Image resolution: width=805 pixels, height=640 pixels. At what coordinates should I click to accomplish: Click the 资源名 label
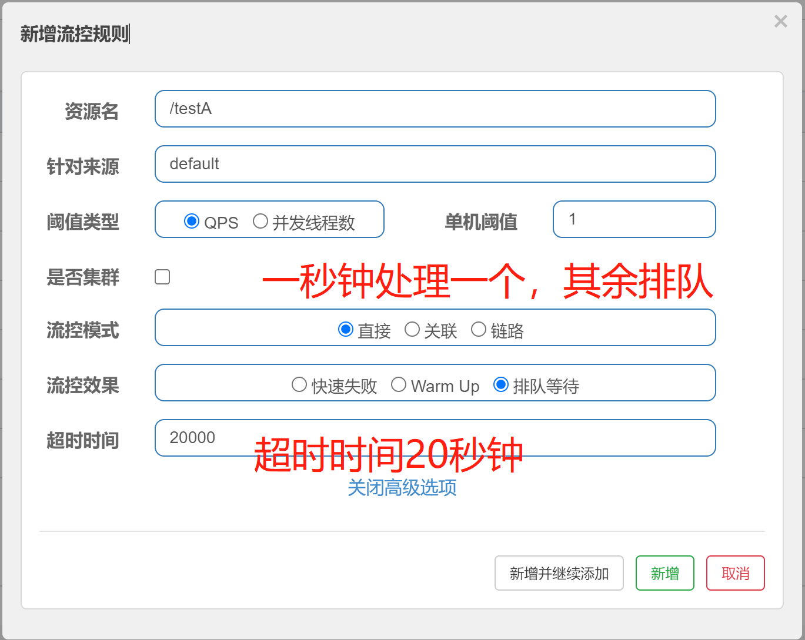[x=92, y=111]
